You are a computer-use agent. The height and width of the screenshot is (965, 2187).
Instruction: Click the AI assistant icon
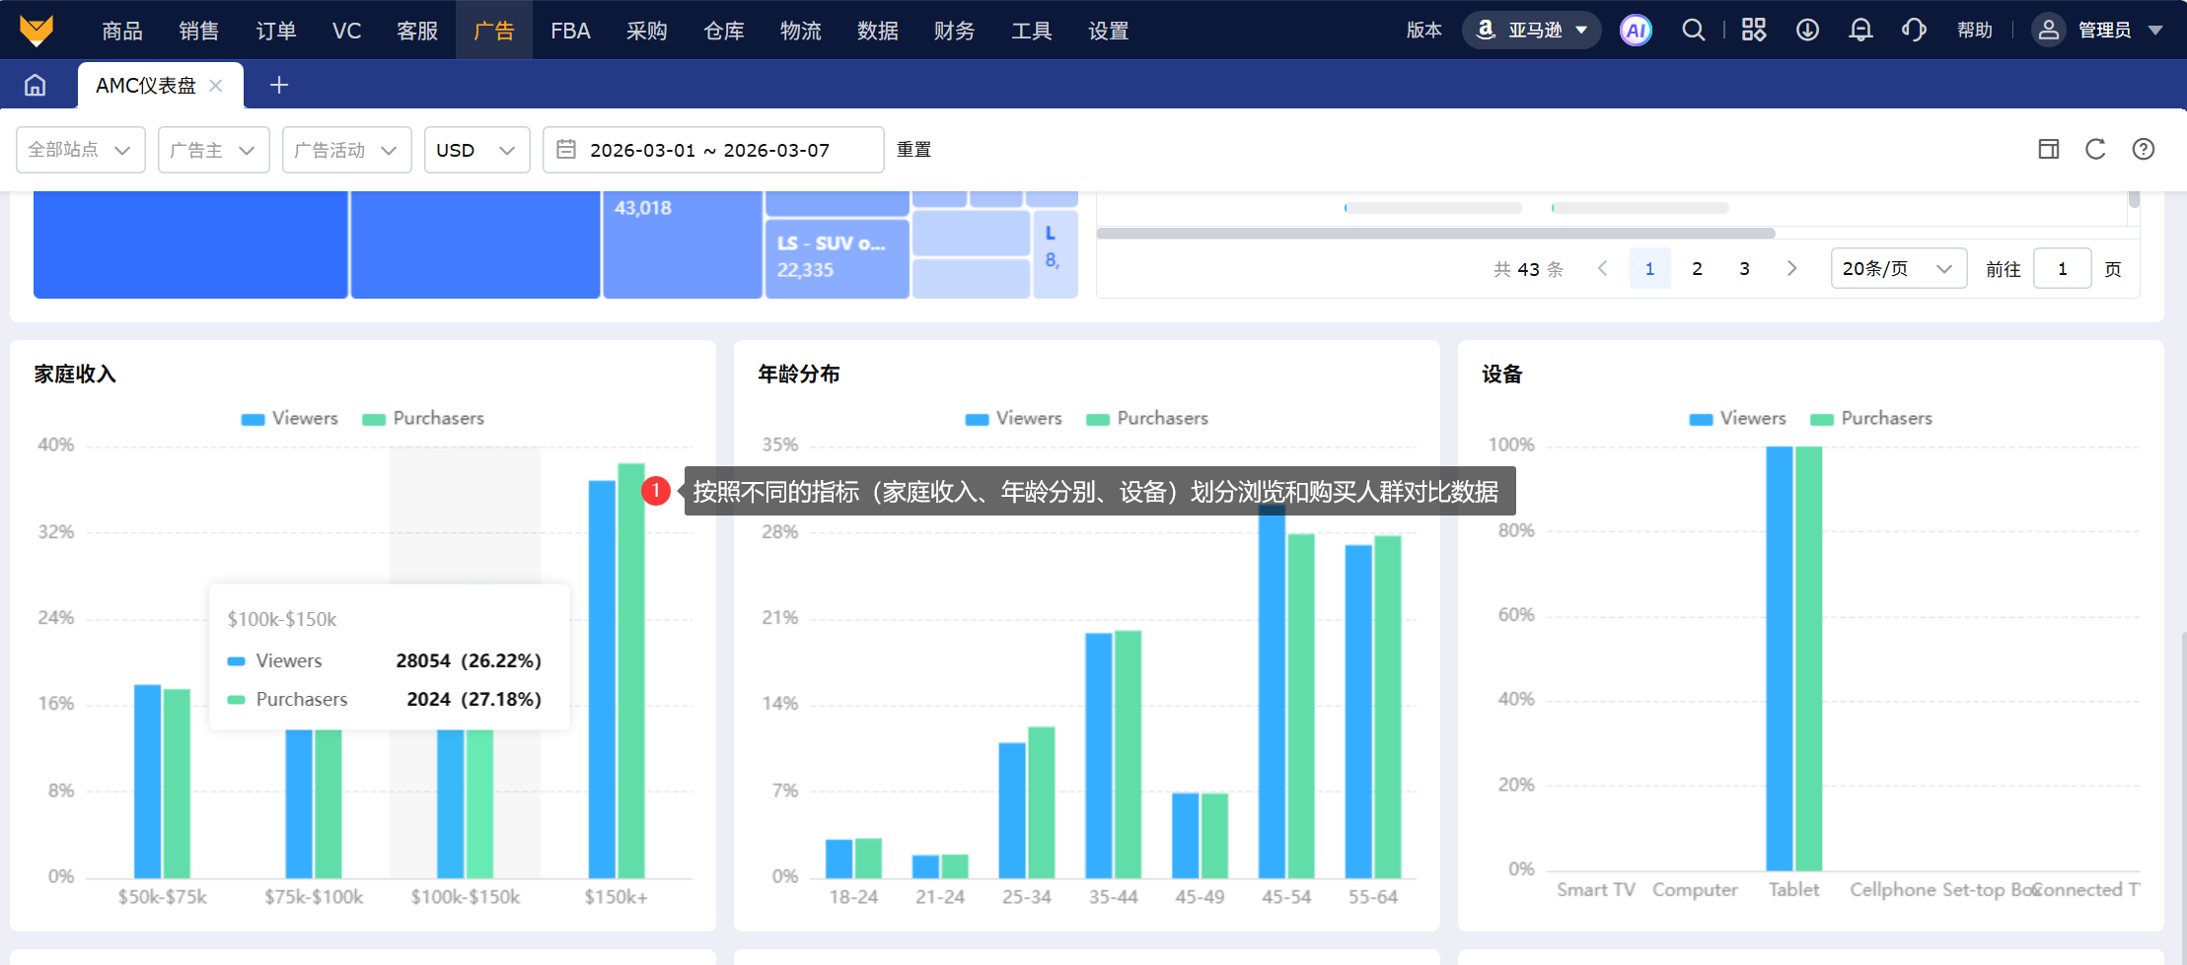point(1635,31)
